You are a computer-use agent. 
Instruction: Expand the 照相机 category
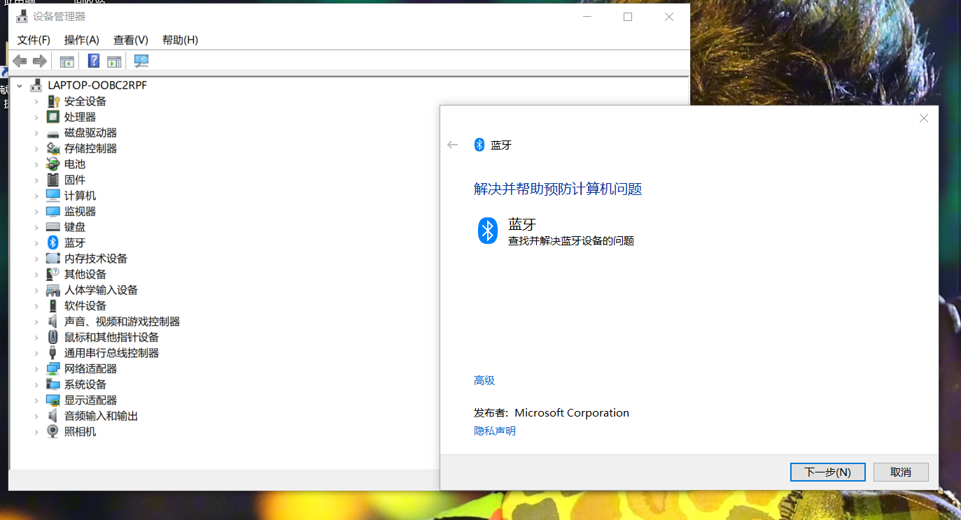coord(36,431)
